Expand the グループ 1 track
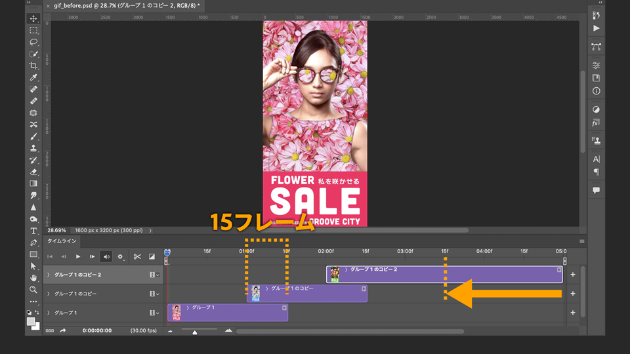The width and height of the screenshot is (630, 354). pyautogui.click(x=49, y=313)
